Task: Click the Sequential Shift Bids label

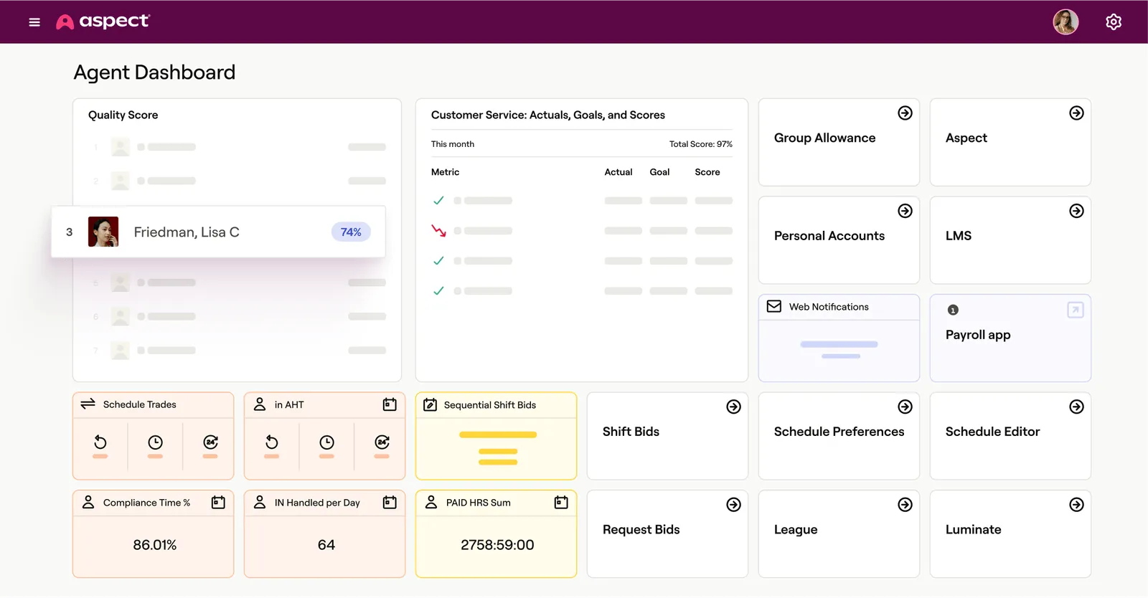Action: click(x=490, y=405)
